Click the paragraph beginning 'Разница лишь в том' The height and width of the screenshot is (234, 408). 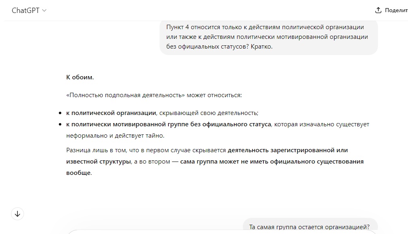215,162
